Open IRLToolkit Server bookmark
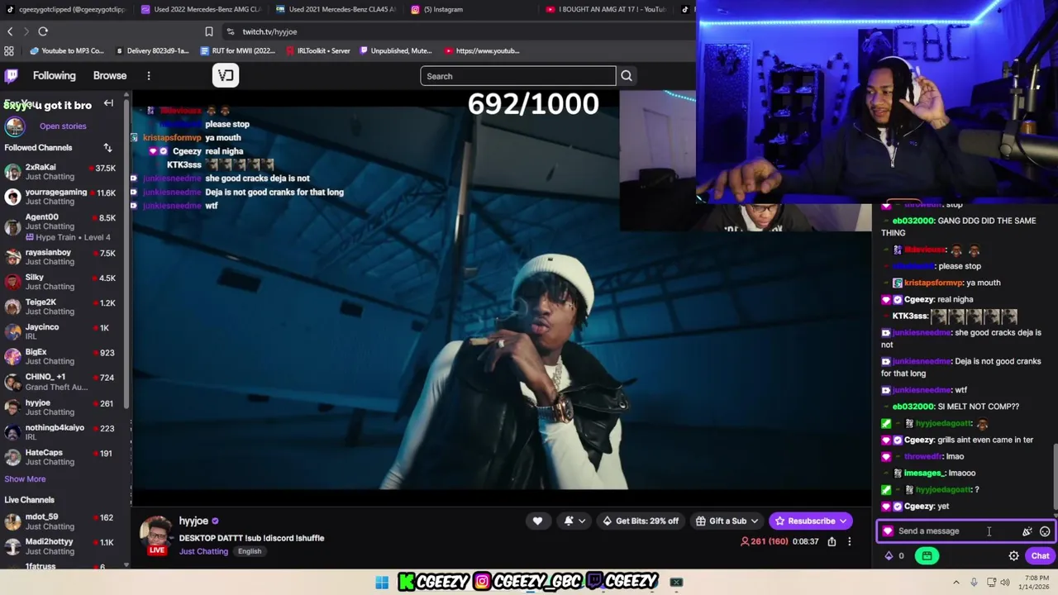Image resolution: width=1058 pixels, height=595 pixels. [x=318, y=50]
